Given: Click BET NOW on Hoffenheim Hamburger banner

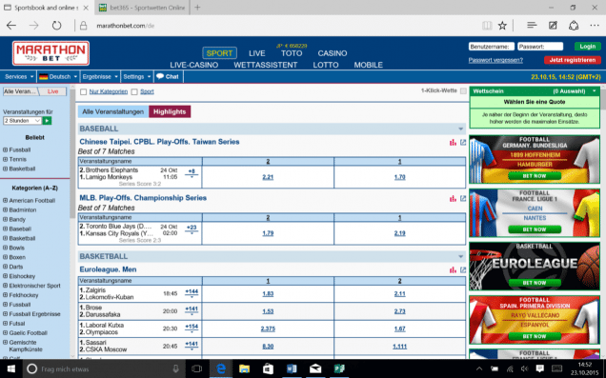Looking at the screenshot, I should pyautogui.click(x=535, y=176).
